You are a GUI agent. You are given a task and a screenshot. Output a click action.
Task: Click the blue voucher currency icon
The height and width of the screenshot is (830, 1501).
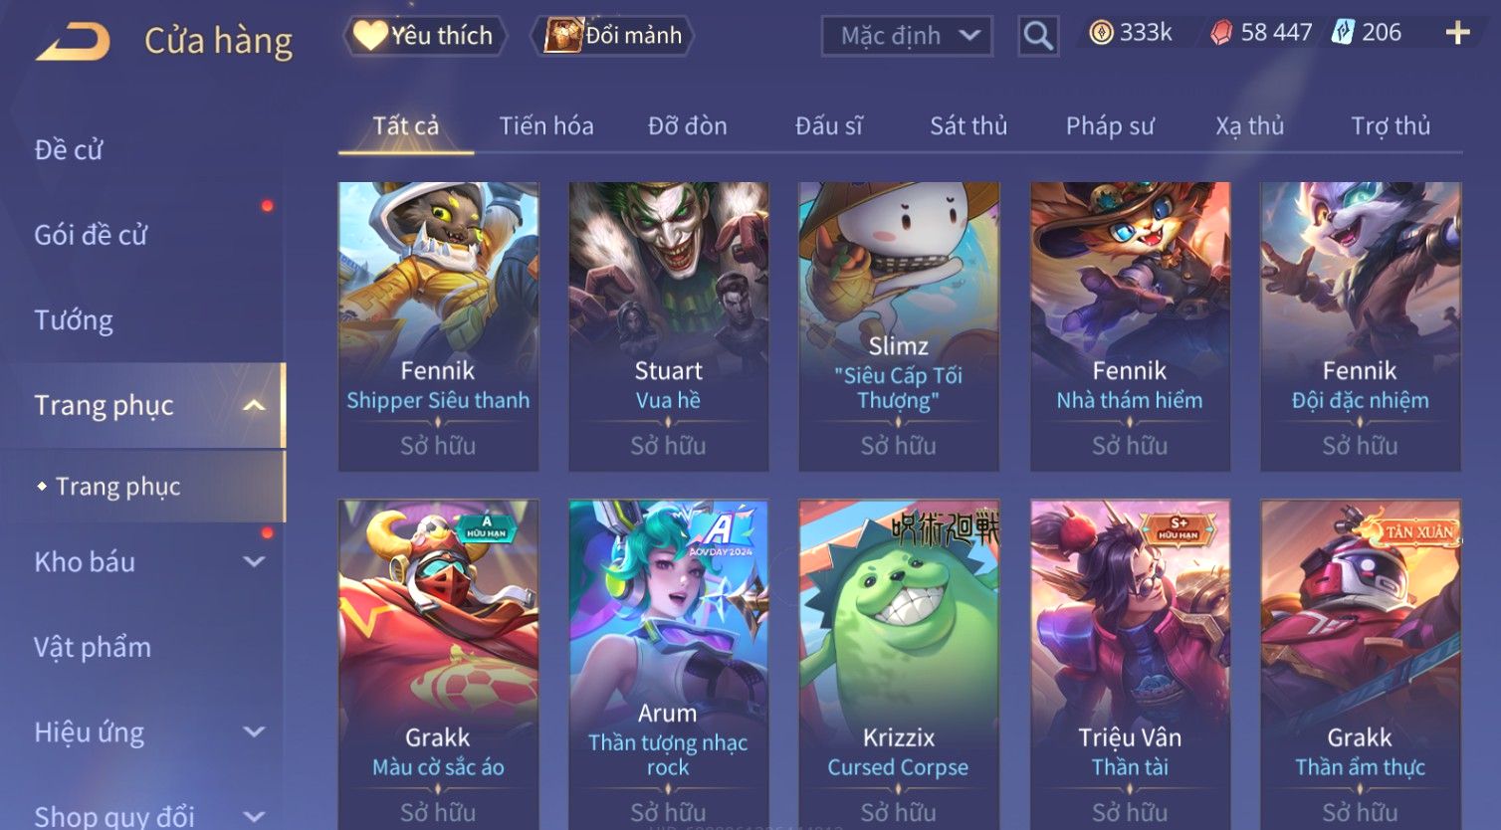coord(1343,33)
